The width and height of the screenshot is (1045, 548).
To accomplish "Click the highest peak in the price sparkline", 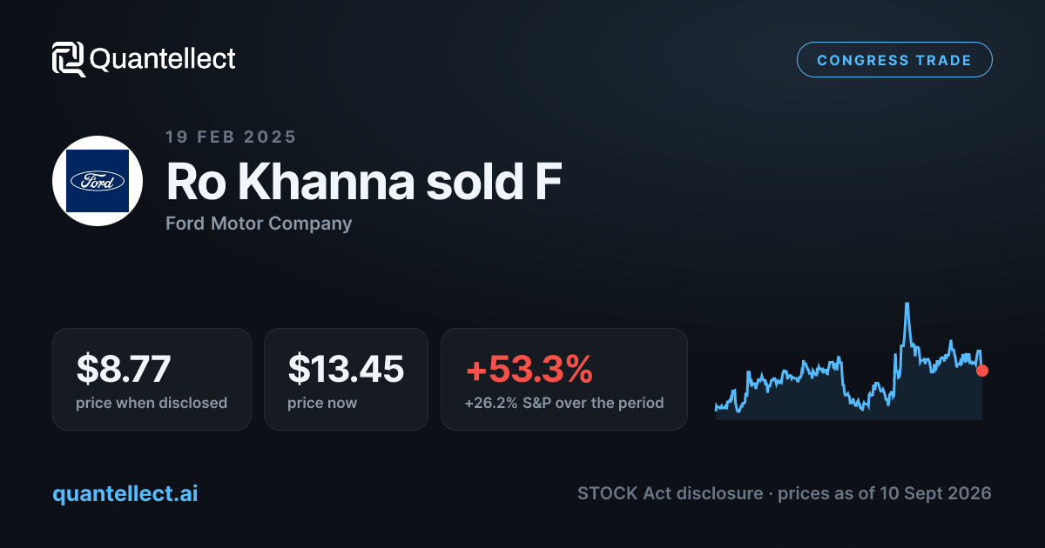I will pyautogui.click(x=907, y=304).
